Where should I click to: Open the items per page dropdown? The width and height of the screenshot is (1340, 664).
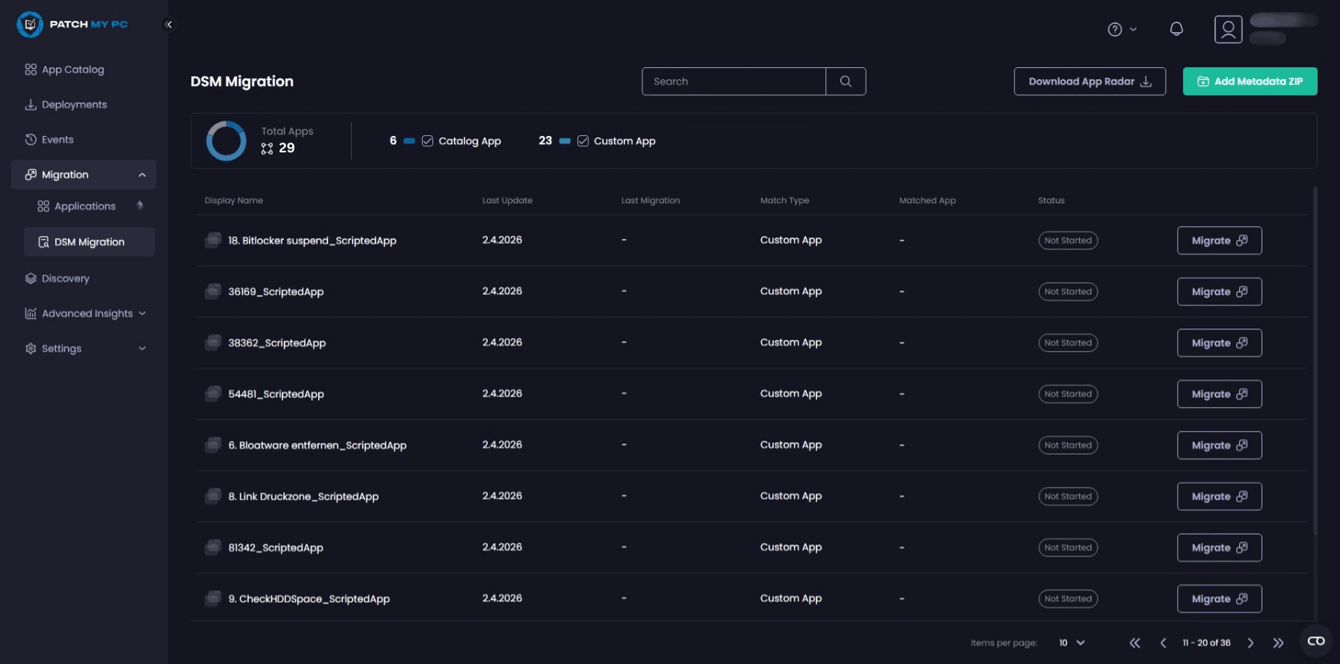pos(1072,642)
